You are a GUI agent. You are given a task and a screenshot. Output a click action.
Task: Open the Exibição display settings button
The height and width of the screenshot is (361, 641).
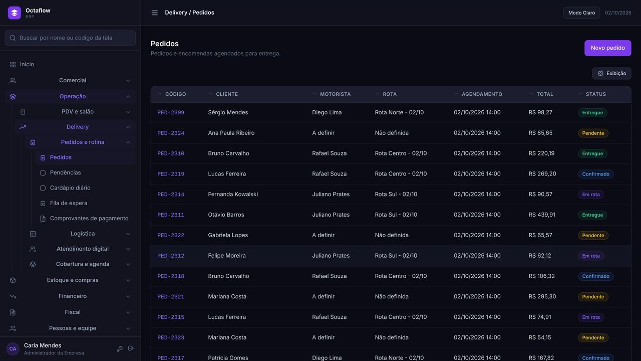coord(611,73)
